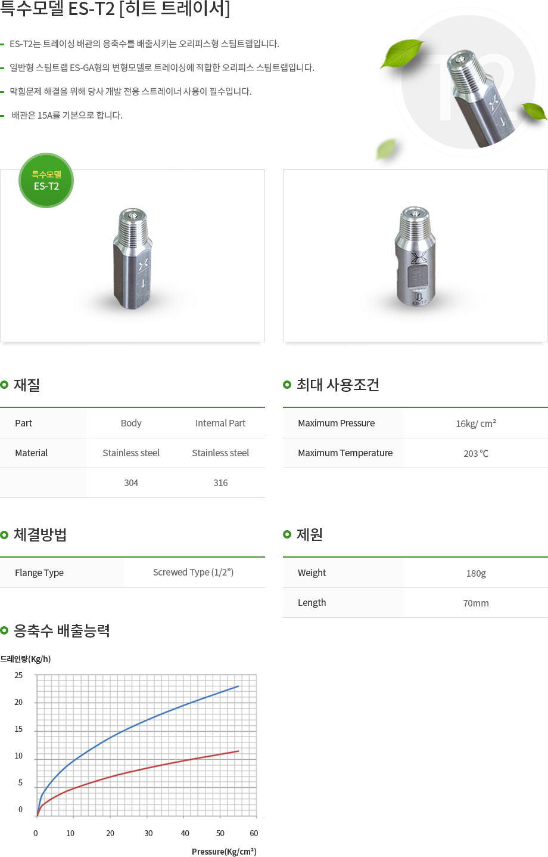Screen dimensions: 548x857
Task: Click the 특수모델 ES-T2 [히트 트레이서] title
Action: 115,8
